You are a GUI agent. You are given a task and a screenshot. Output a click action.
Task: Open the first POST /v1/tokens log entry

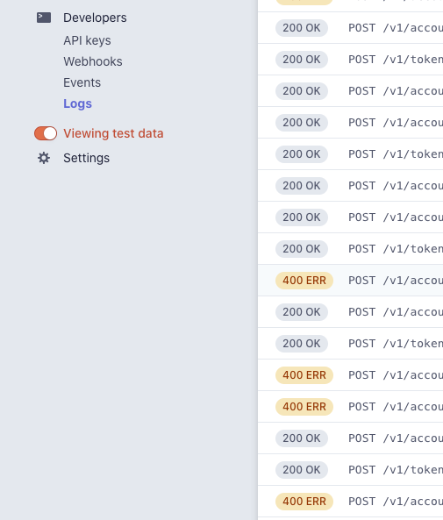(350, 60)
